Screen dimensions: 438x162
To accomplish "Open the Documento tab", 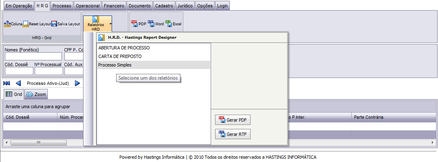I will (140, 6).
